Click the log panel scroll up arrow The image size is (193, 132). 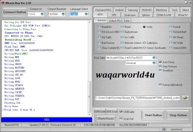90,22
